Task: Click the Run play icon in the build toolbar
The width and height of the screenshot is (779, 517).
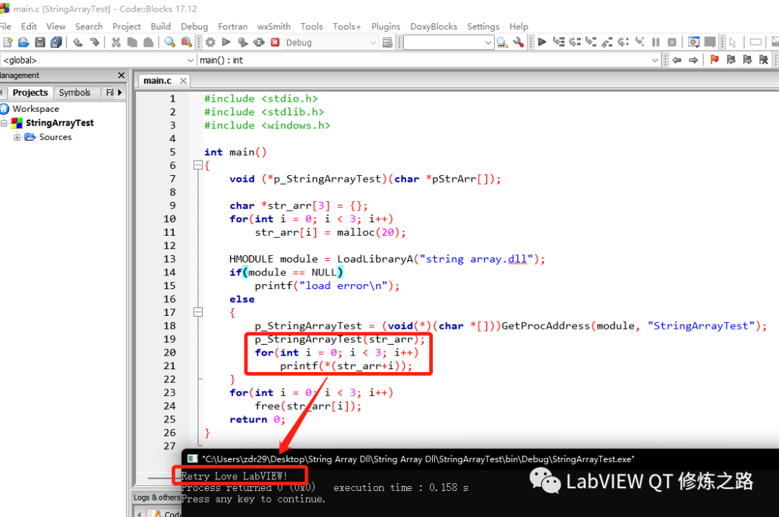Action: click(x=226, y=43)
